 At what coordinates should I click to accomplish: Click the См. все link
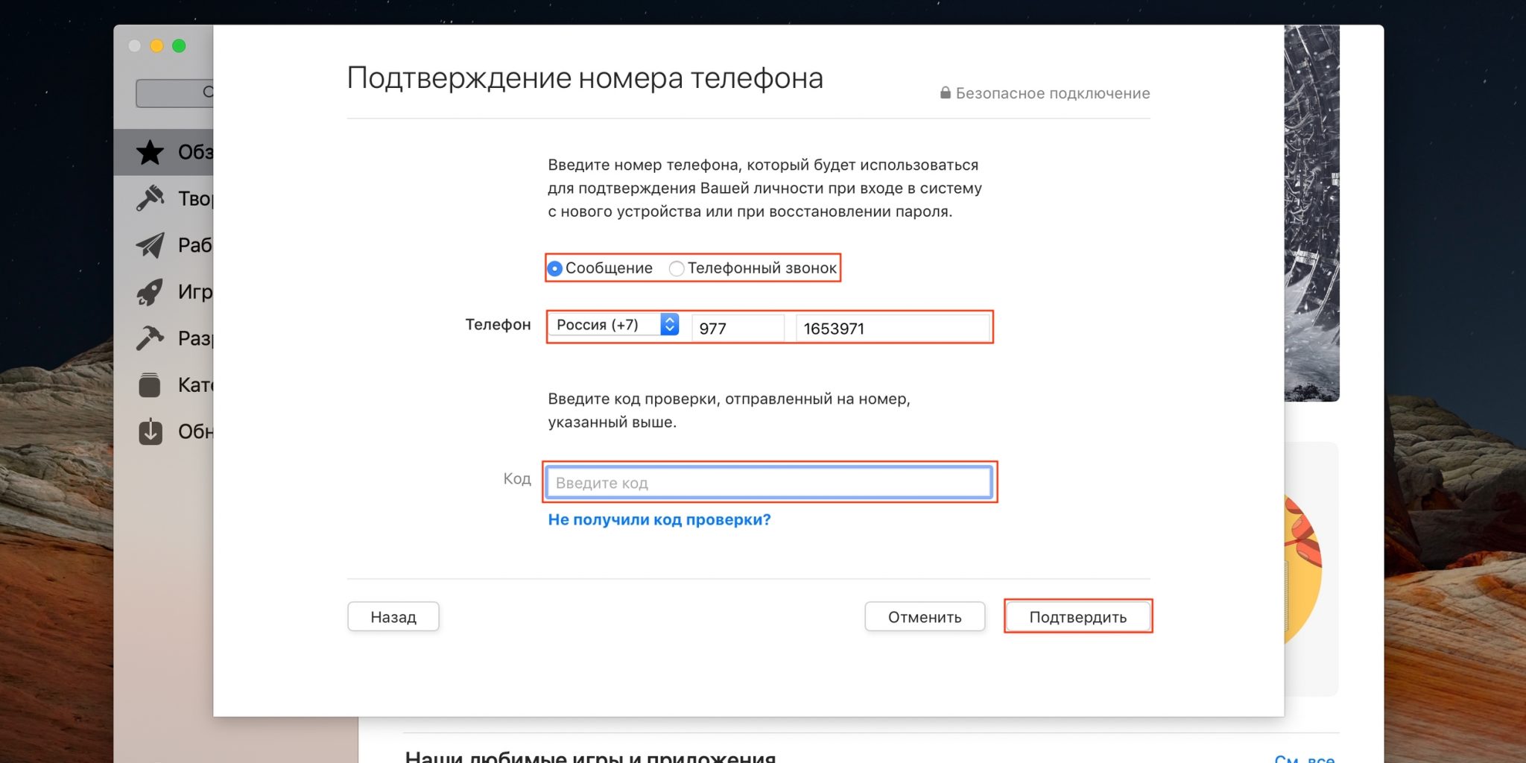[x=1304, y=758]
